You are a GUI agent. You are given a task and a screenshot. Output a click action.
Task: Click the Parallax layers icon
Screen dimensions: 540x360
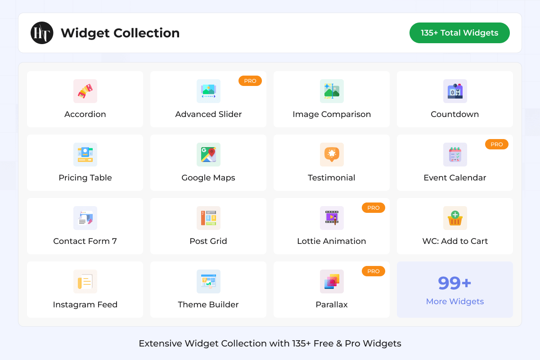coord(332,281)
